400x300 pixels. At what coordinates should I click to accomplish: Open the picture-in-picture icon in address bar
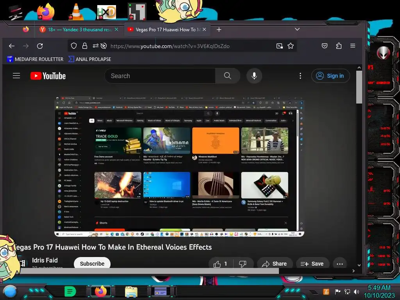280,46
